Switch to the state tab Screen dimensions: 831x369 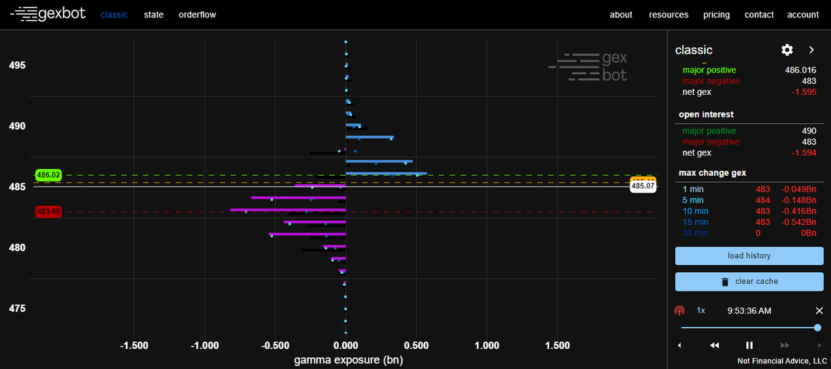click(x=154, y=15)
